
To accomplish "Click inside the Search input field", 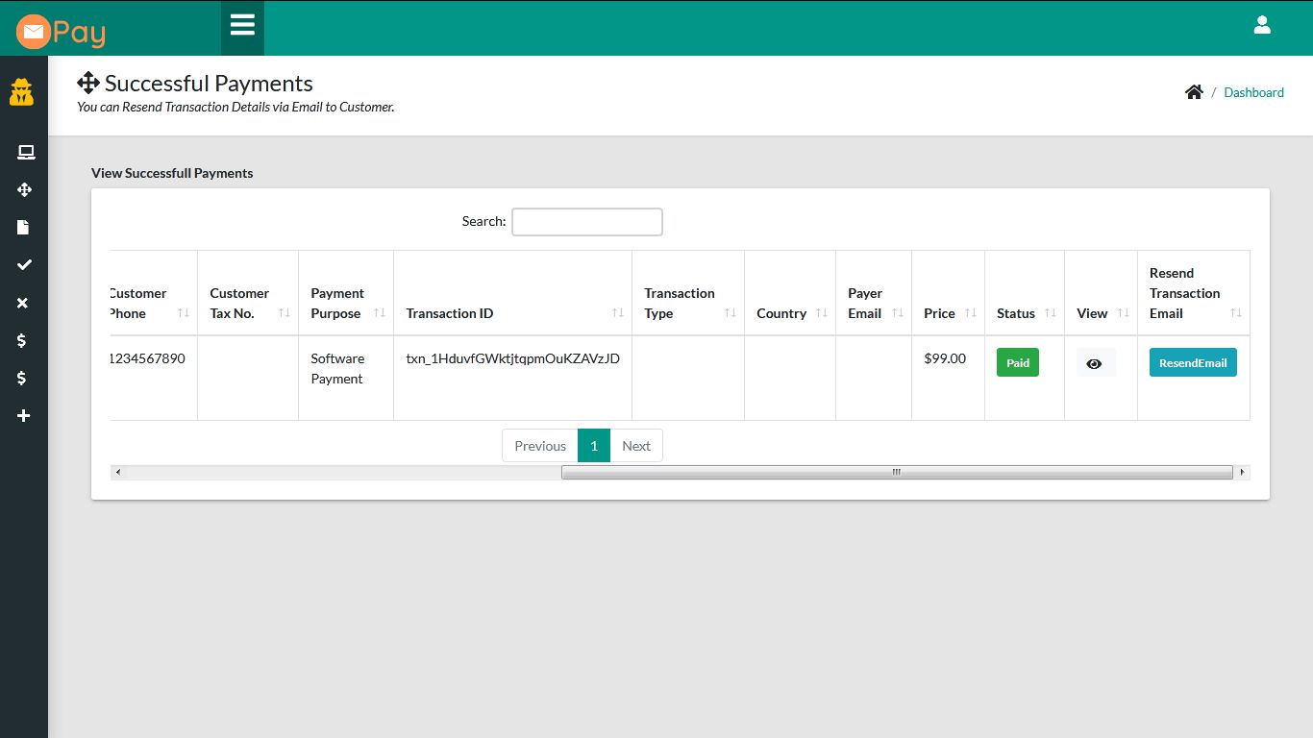I will click(x=586, y=222).
